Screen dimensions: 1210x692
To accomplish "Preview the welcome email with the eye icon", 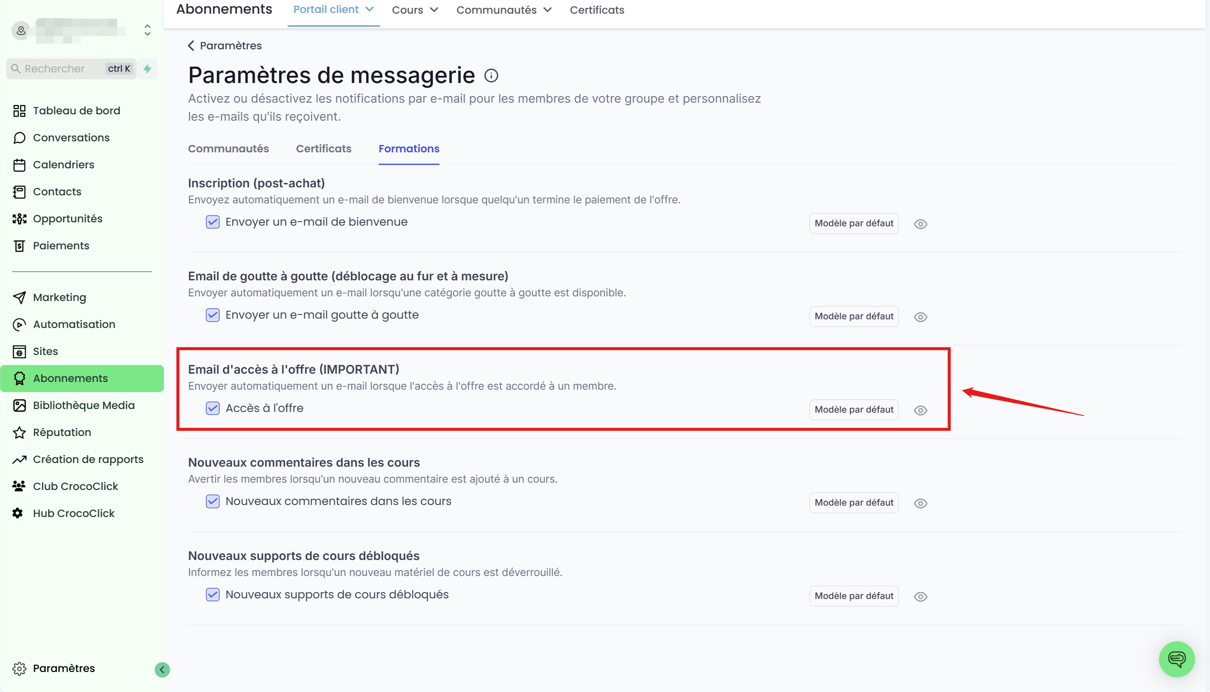I will click(920, 224).
